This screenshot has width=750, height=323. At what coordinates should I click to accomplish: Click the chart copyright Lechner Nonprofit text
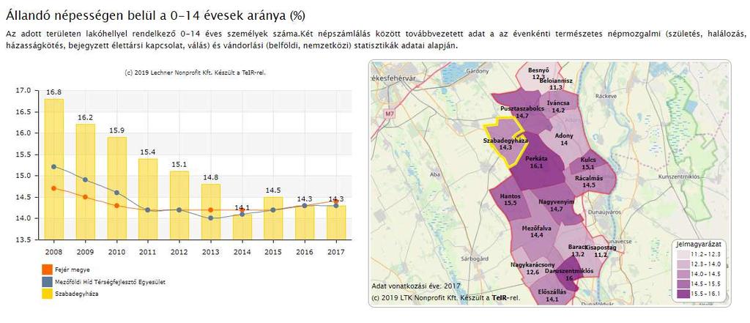coord(195,73)
